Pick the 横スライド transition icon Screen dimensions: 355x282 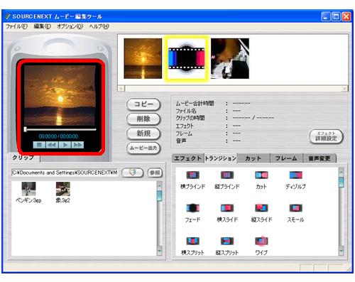[227, 208]
